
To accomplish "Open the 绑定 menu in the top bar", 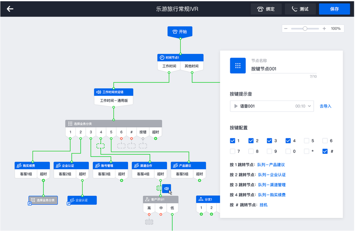I will [266, 9].
